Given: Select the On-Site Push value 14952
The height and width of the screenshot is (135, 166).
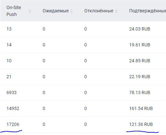Looking at the screenshot, I should tap(13, 108).
